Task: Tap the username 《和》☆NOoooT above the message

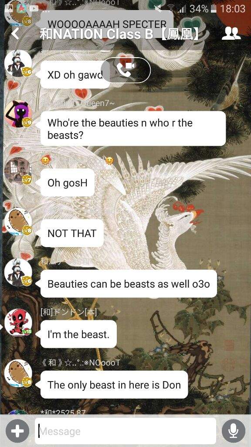Action: tap(81, 363)
